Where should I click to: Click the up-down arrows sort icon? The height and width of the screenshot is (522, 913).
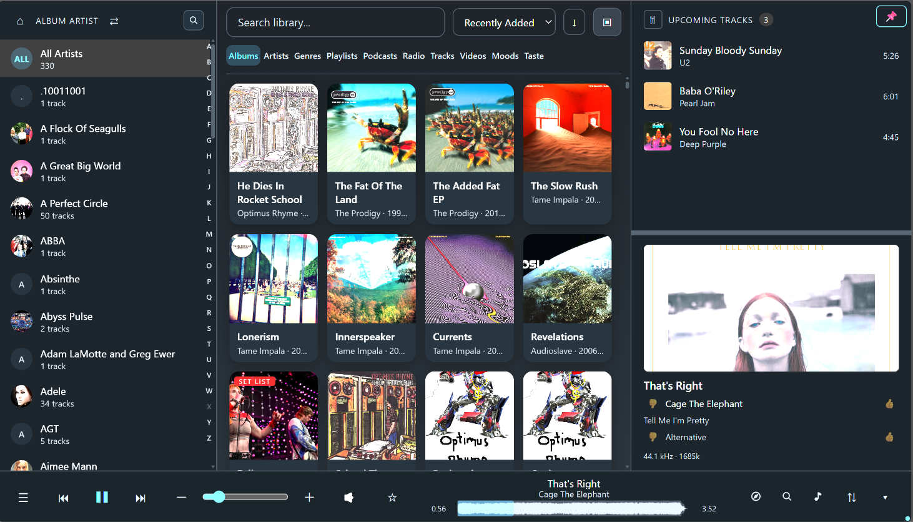(852, 497)
